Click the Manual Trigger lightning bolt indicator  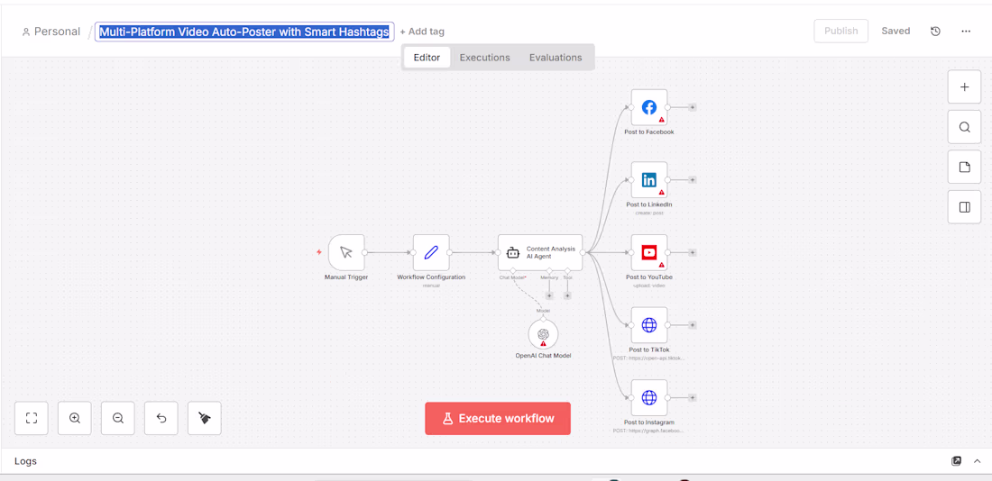click(319, 252)
